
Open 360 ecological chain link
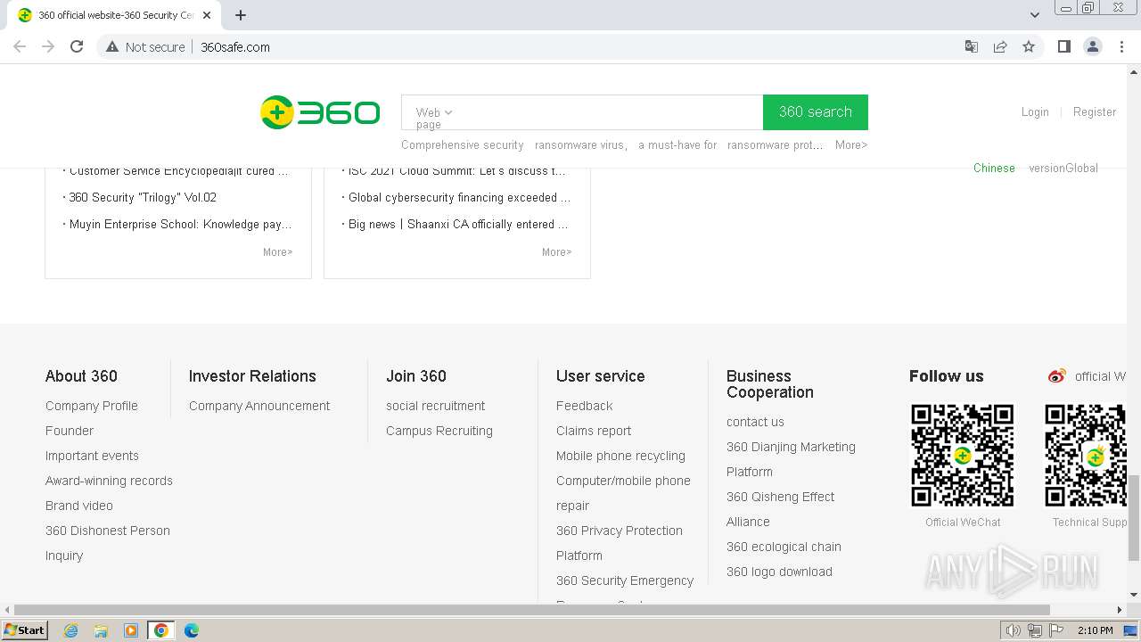(x=784, y=547)
